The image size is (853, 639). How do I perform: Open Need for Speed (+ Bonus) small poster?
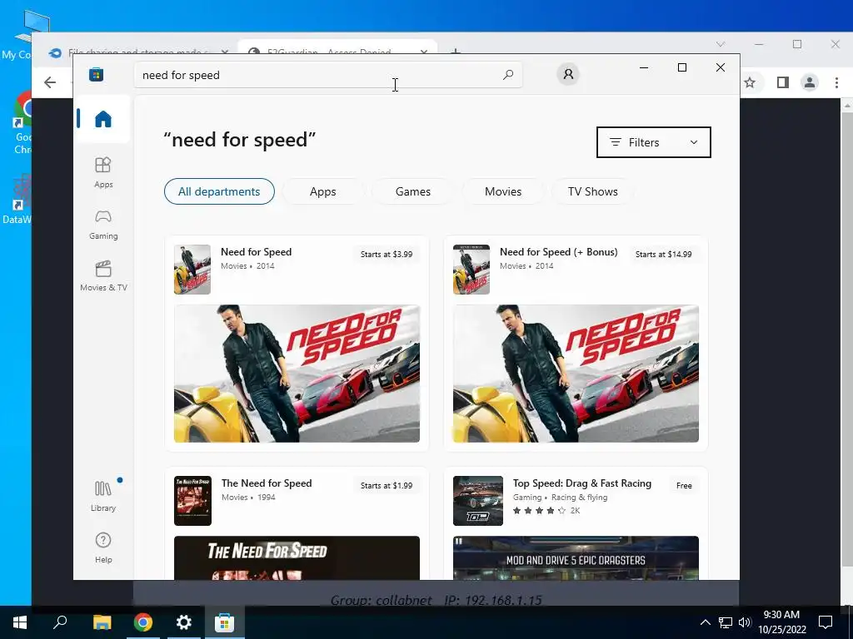[471, 270]
